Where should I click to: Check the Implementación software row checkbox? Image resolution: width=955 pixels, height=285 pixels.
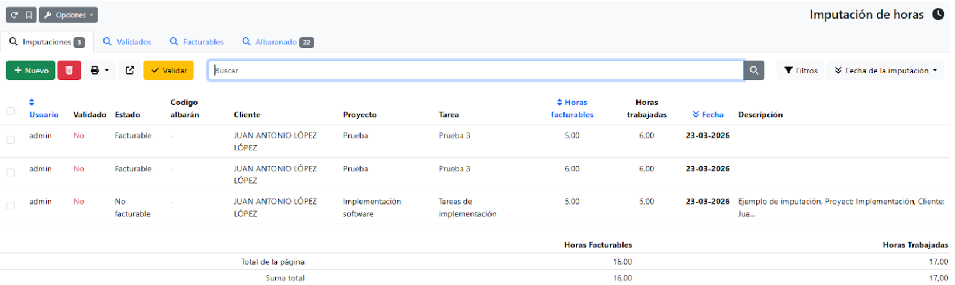point(11,206)
